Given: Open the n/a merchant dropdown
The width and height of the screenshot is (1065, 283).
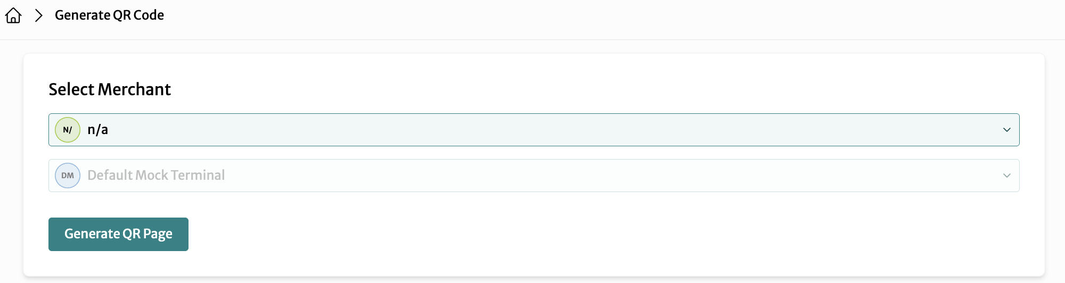Looking at the screenshot, I should click(534, 130).
